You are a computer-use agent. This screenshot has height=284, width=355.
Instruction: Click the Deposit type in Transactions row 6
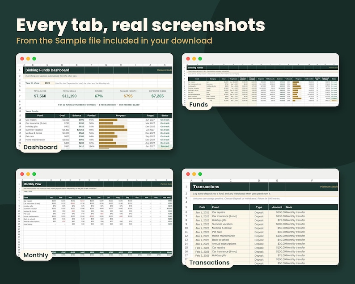click(259, 212)
